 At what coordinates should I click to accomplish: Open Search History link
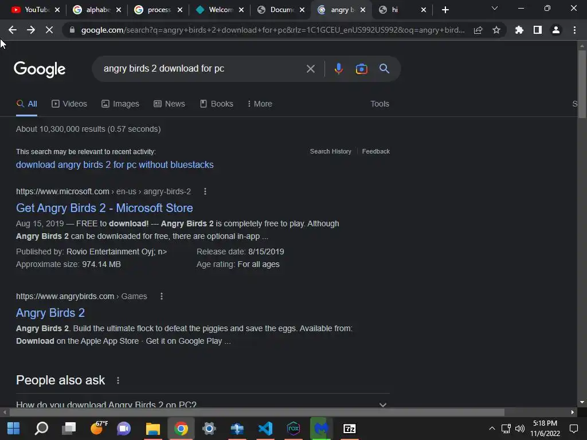tap(331, 151)
